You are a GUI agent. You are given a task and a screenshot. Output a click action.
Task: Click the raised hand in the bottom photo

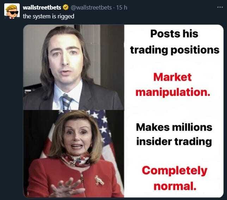click(67, 188)
